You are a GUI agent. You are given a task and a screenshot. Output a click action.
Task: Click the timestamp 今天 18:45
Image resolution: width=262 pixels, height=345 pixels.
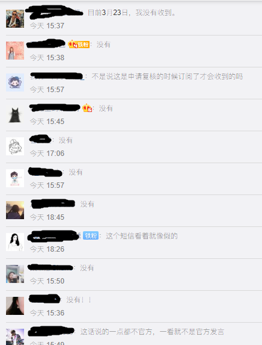pyautogui.click(x=47, y=217)
